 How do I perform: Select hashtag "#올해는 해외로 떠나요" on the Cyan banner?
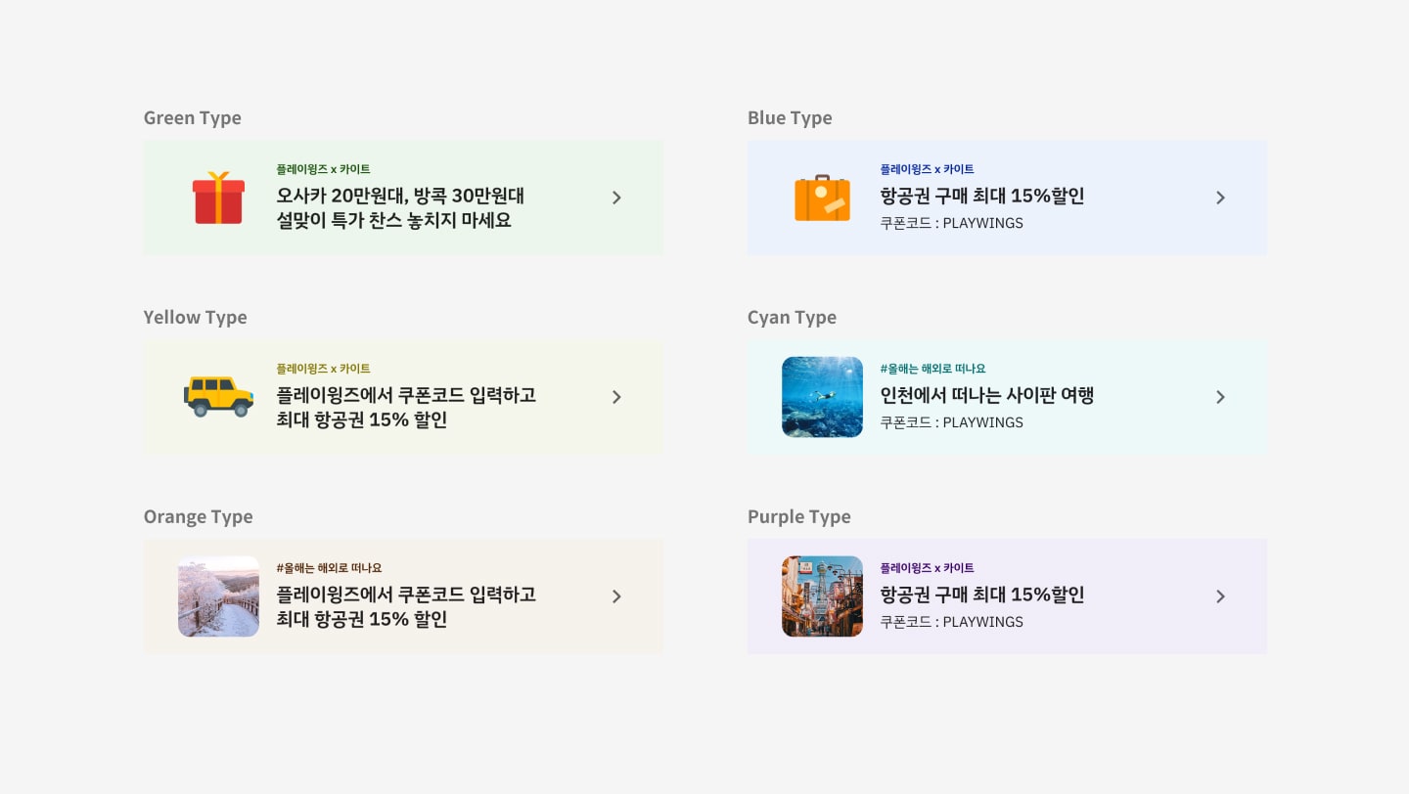pos(932,369)
